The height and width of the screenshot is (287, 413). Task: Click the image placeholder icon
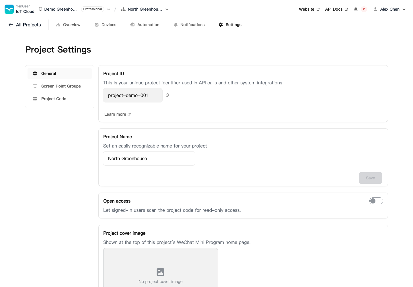click(x=161, y=272)
